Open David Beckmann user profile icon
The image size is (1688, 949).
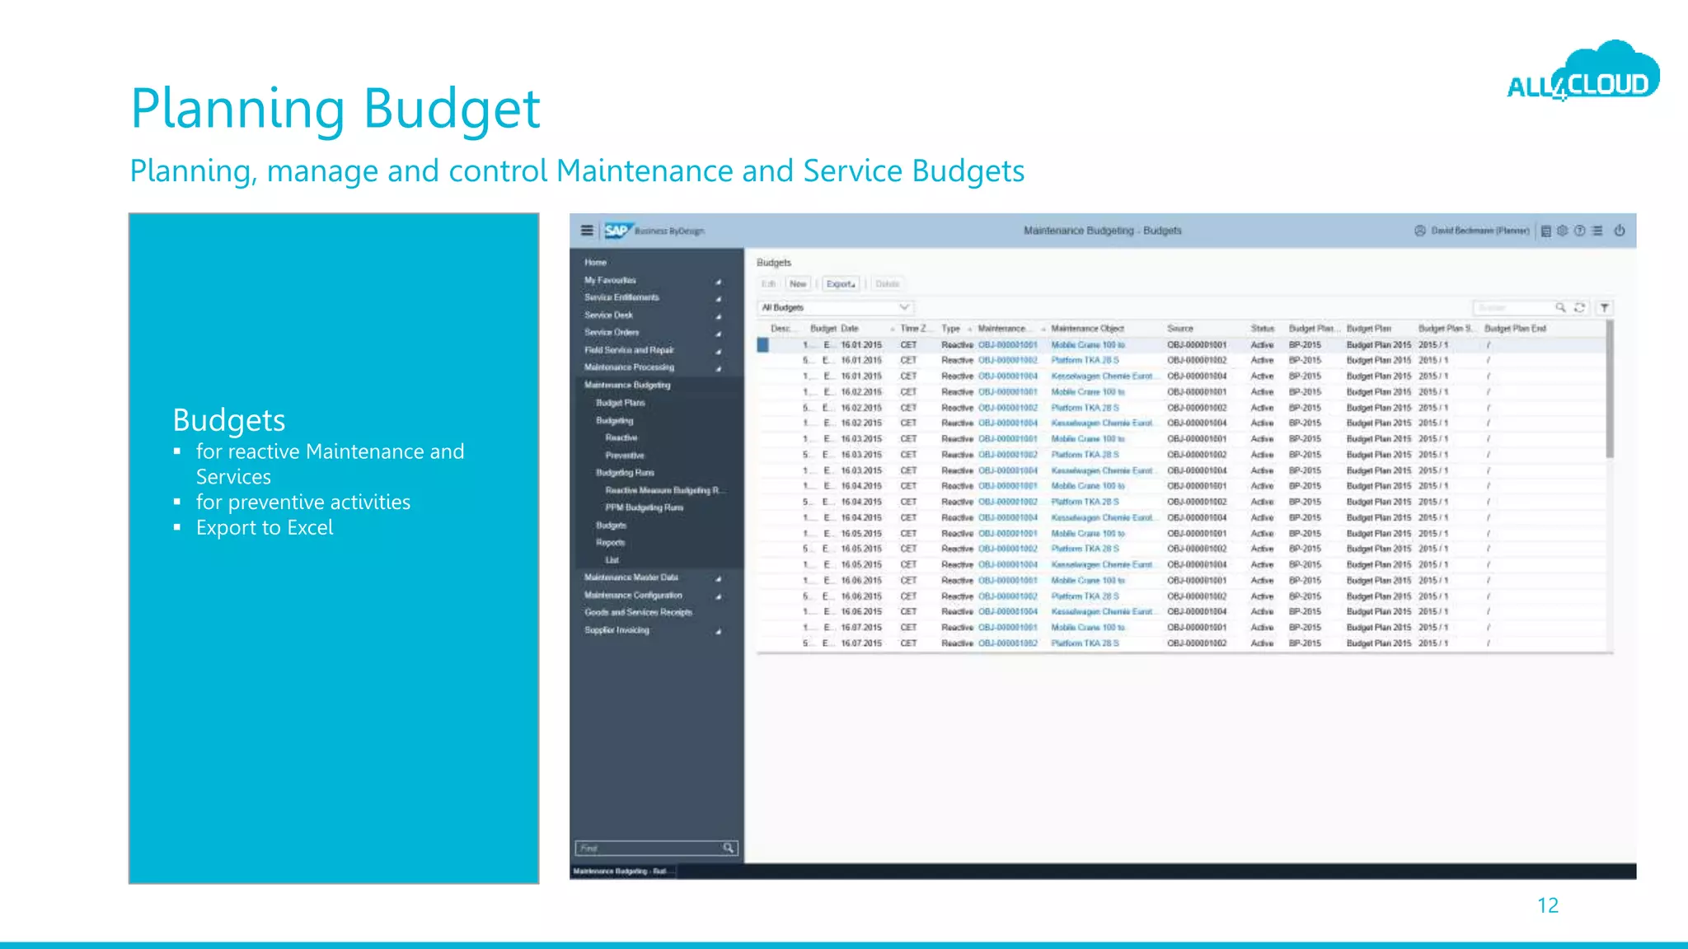coord(1420,231)
